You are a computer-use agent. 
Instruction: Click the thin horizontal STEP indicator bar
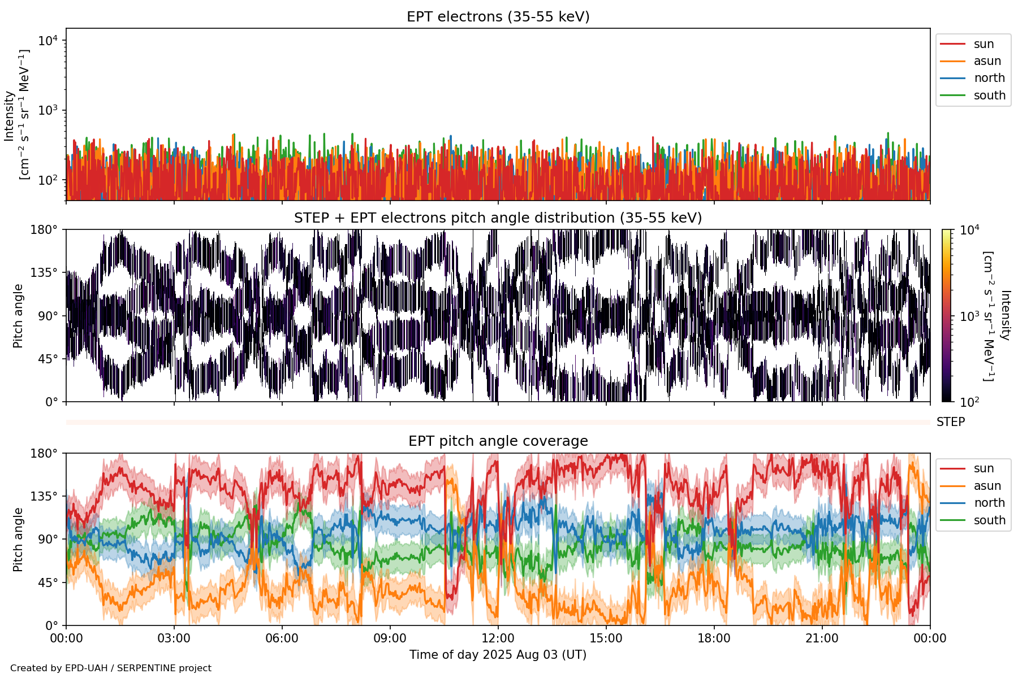click(498, 422)
